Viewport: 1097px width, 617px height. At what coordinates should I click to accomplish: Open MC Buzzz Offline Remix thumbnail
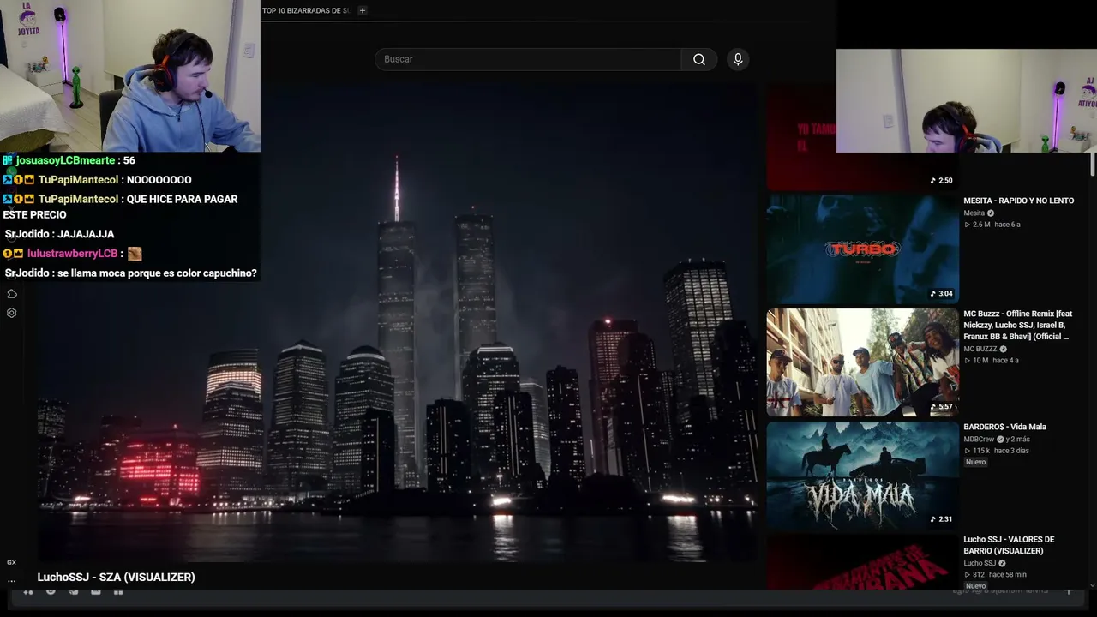click(x=862, y=362)
